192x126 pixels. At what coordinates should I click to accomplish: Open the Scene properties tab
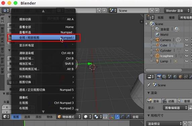[x=169, y=77]
